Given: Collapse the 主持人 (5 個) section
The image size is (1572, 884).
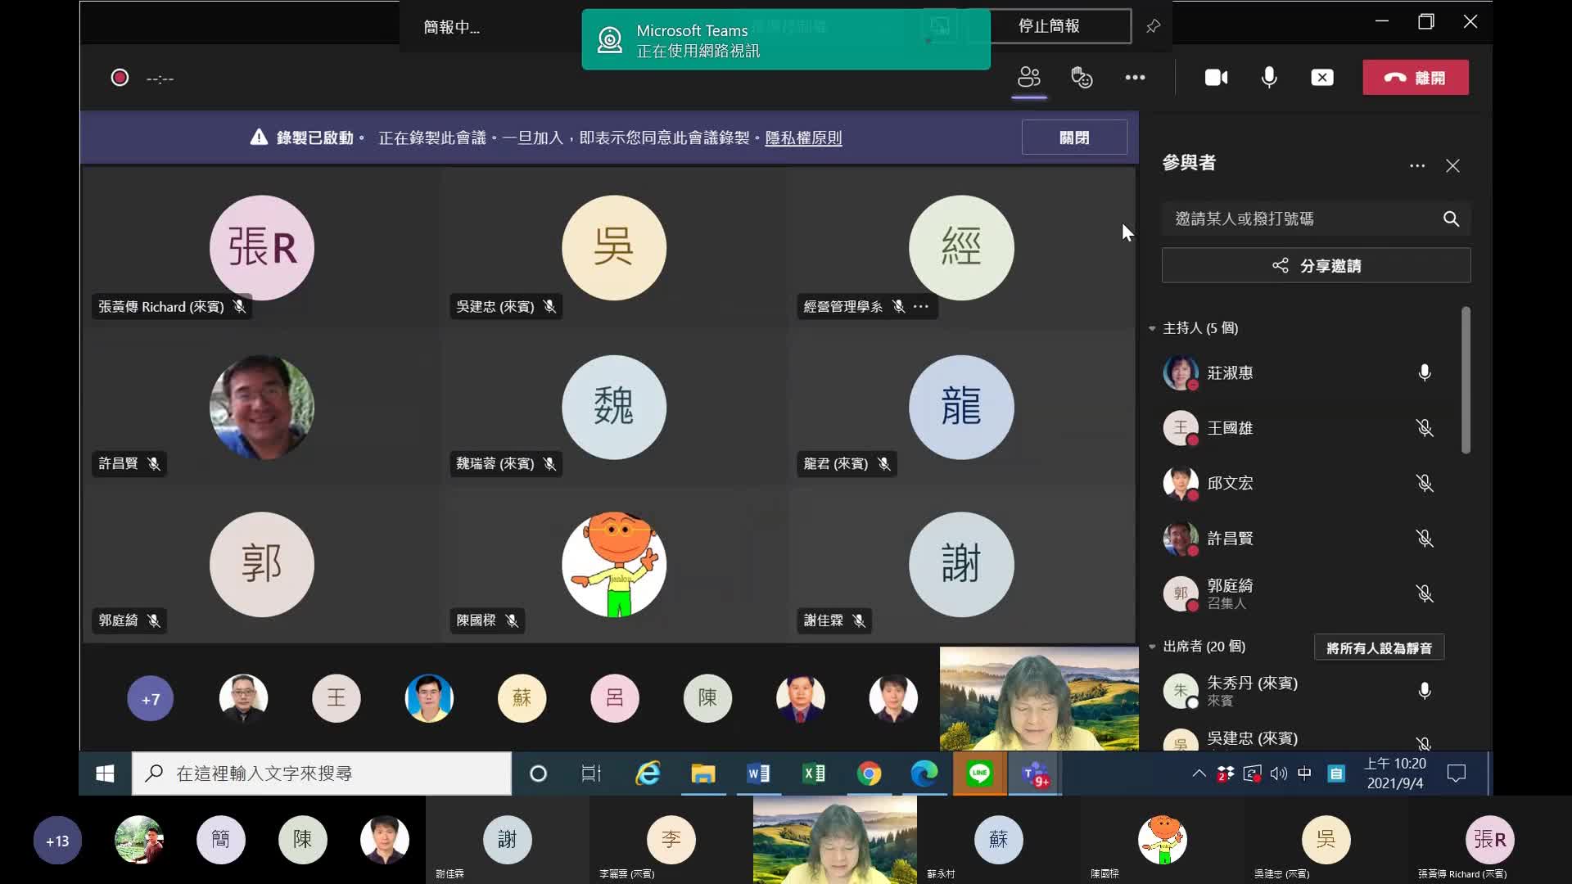Looking at the screenshot, I should pyautogui.click(x=1152, y=328).
